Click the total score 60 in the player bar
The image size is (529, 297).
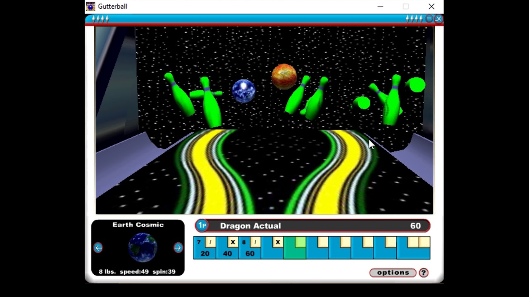tap(415, 226)
